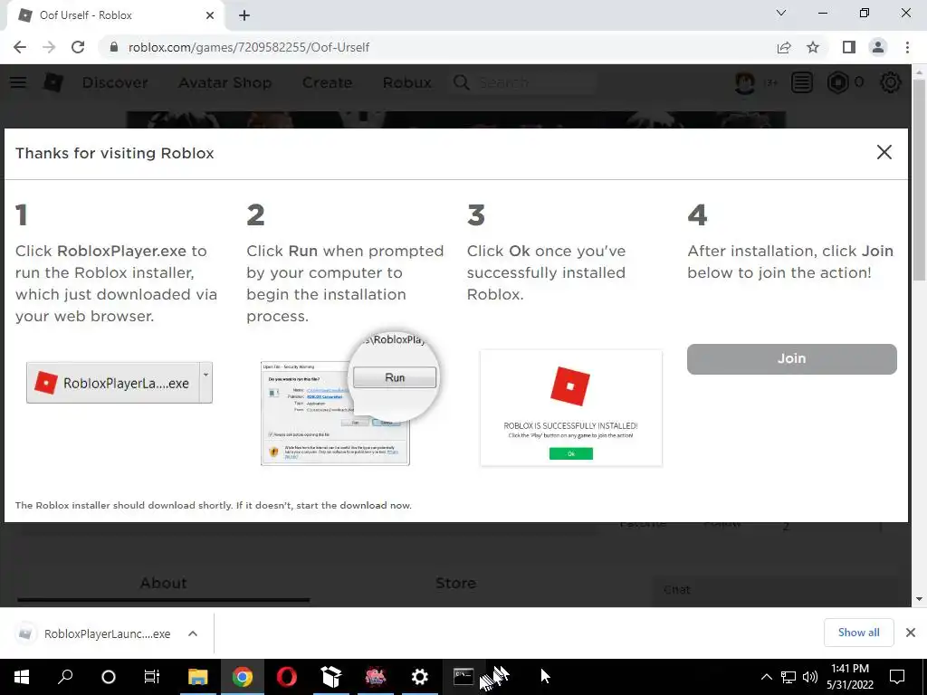The image size is (927, 695).
Task: Open the volume tray icon
Action: pos(810,677)
